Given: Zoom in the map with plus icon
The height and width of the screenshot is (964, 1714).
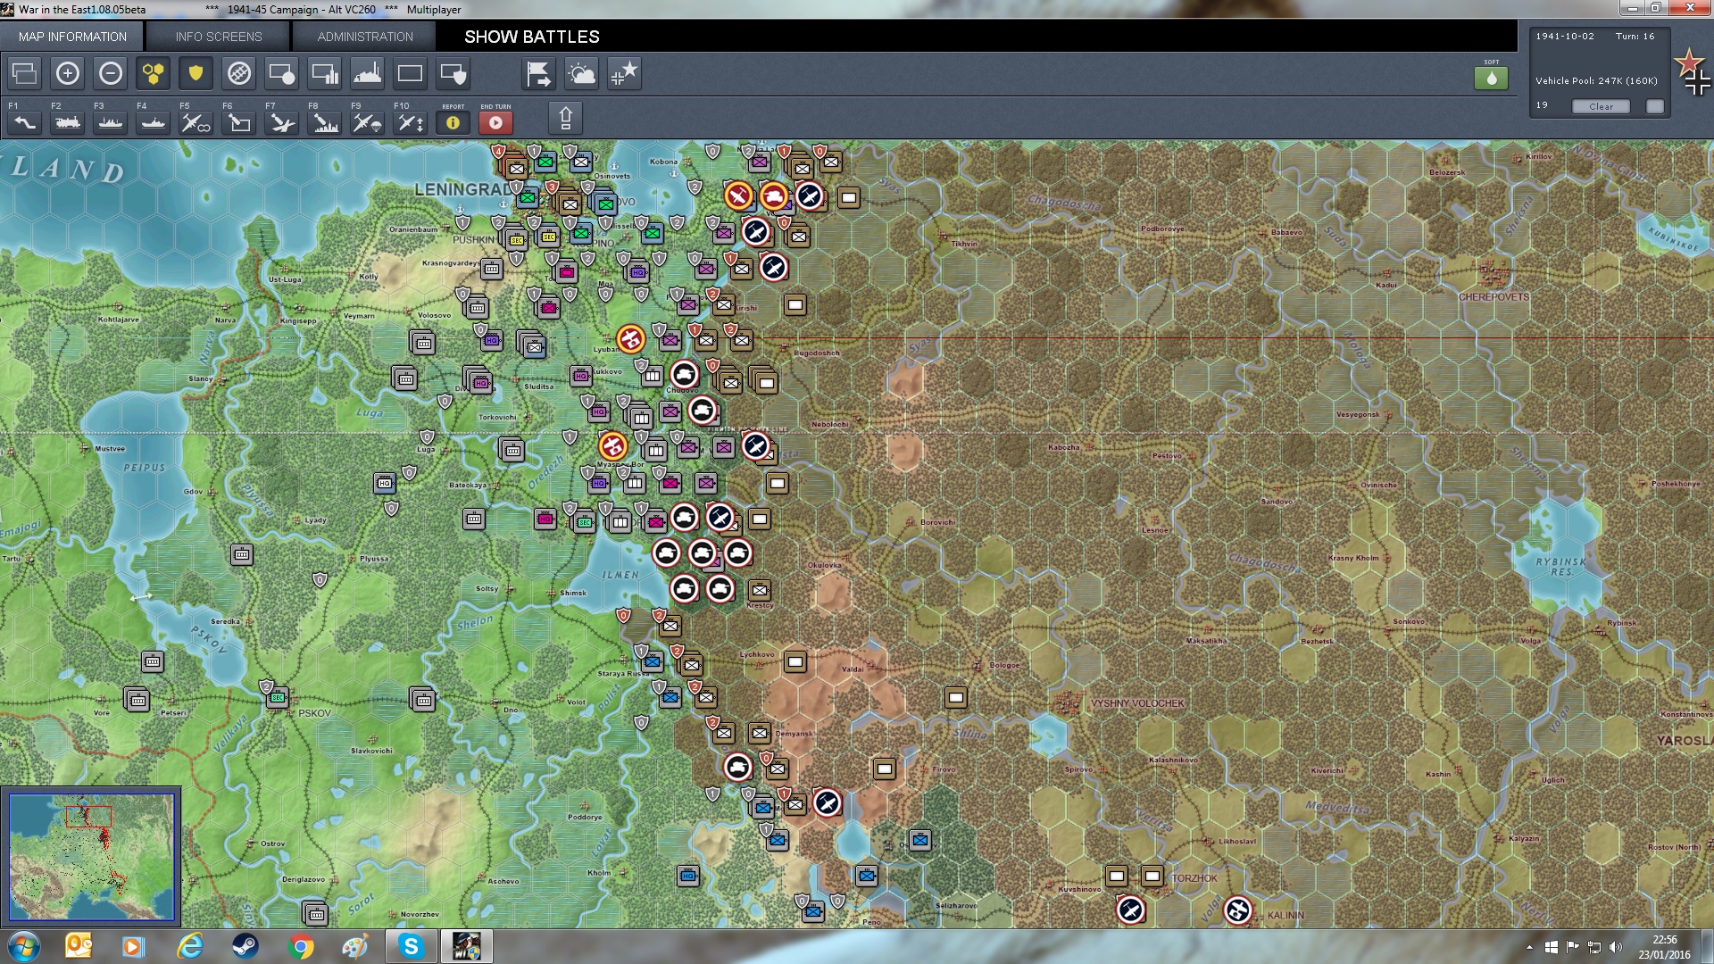Looking at the screenshot, I should point(68,73).
